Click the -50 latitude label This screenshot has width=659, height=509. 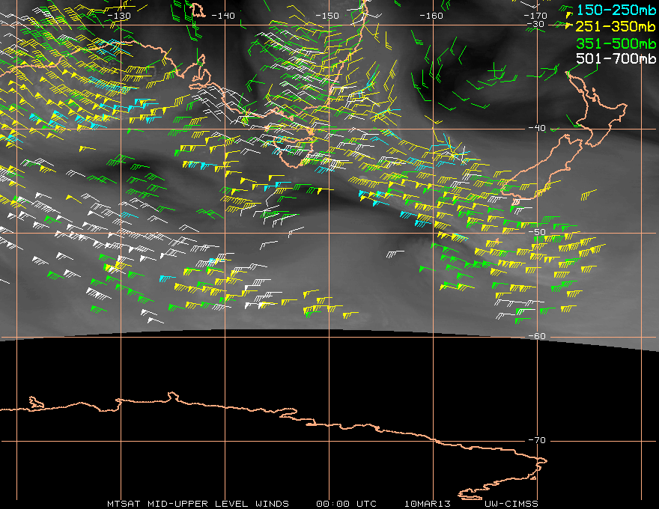click(537, 232)
